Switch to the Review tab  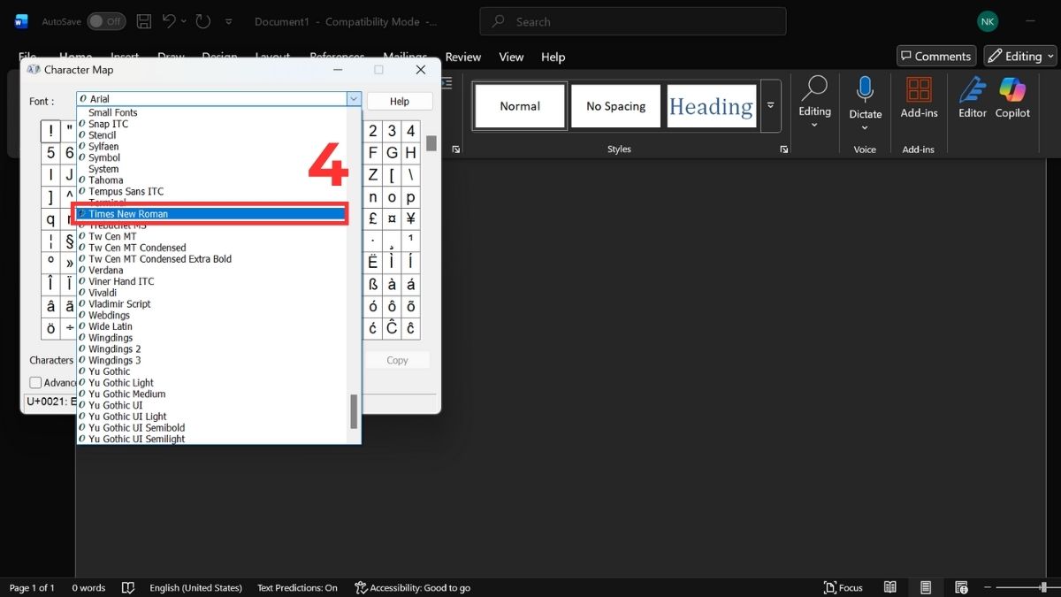point(463,57)
